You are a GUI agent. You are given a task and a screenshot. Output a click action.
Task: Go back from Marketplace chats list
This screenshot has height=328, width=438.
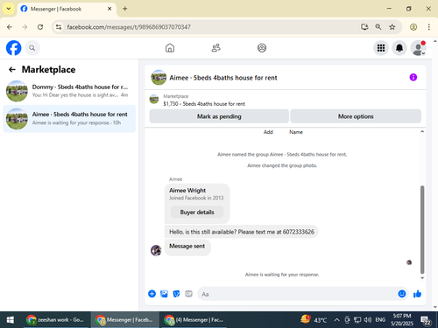[x=12, y=69]
